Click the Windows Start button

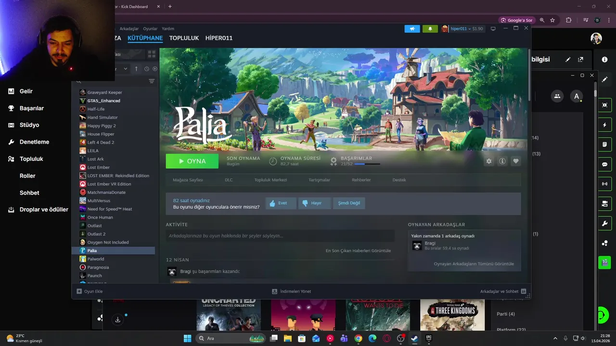click(187, 338)
